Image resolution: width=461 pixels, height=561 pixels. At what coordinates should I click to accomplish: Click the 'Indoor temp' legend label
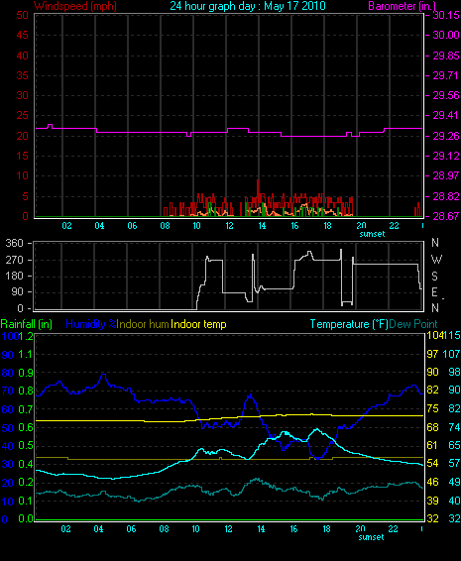[198, 324]
